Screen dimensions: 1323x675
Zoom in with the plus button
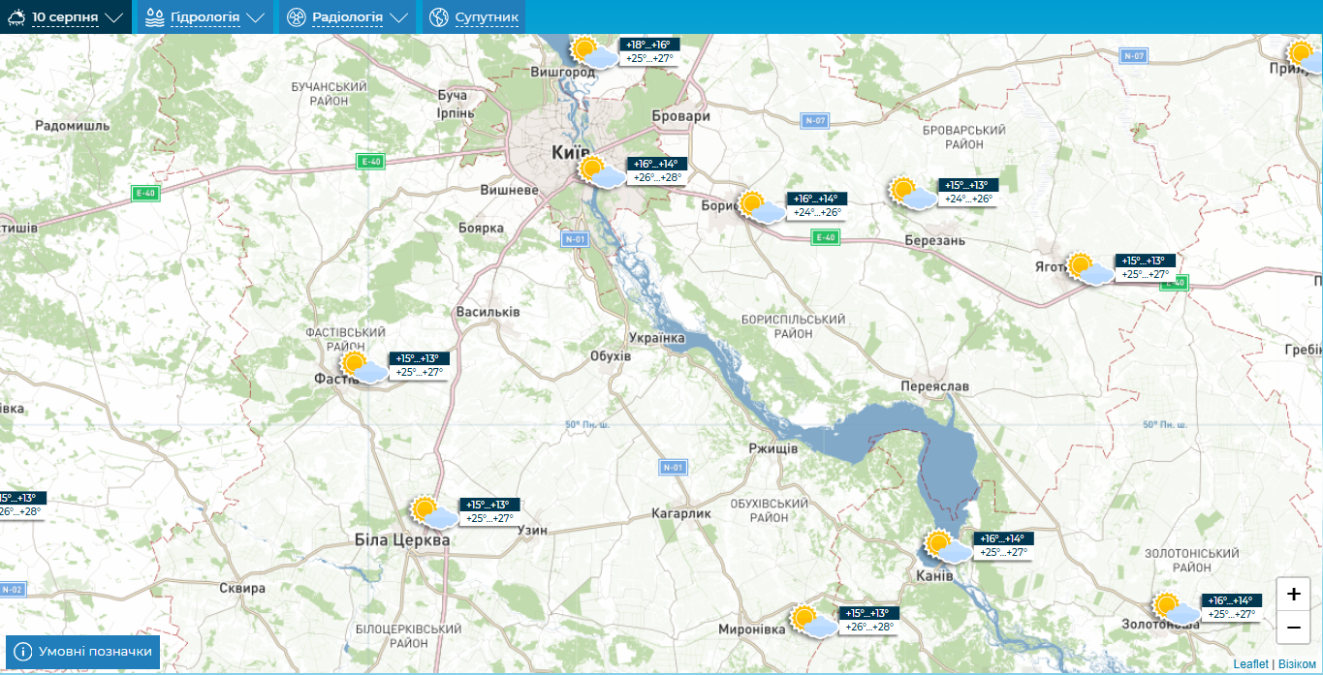(x=1293, y=595)
